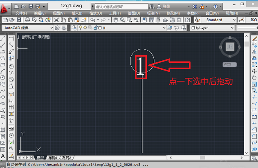Toggle layer freeze sun icon
Screen dimensions: 258x168
click(85, 28)
